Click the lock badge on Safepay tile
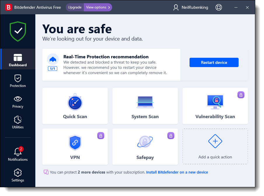Screen dimensions: 264x196 click(x=171, y=136)
